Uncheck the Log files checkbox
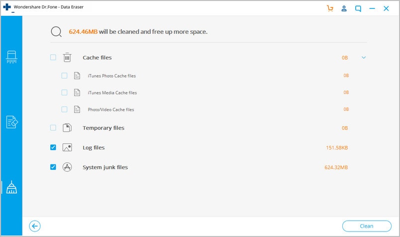Screen dimensions: 400x237 tap(53, 148)
